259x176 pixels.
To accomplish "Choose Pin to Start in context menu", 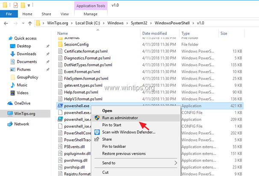I will tap(112, 125).
